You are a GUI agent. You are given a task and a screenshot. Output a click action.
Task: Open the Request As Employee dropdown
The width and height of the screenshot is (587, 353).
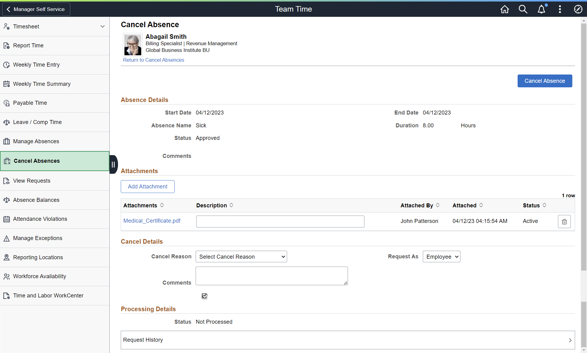[441, 257]
